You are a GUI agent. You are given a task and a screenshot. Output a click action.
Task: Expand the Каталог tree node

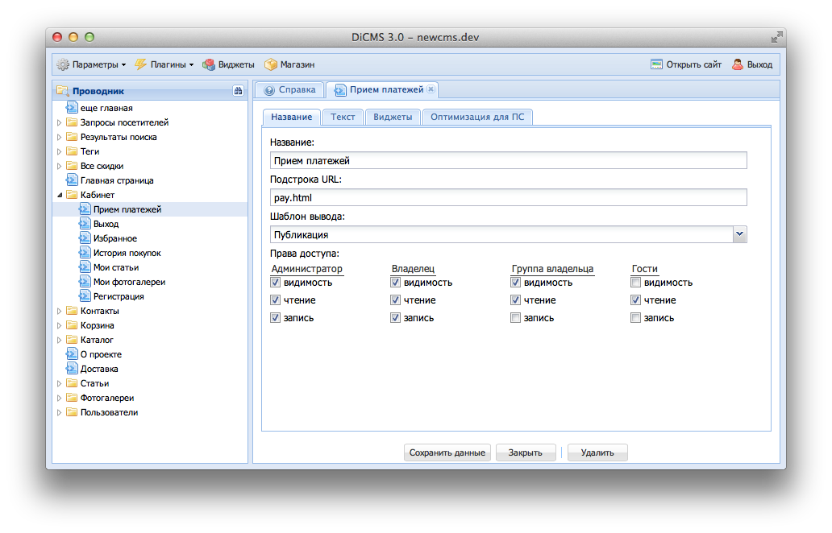[x=60, y=340]
